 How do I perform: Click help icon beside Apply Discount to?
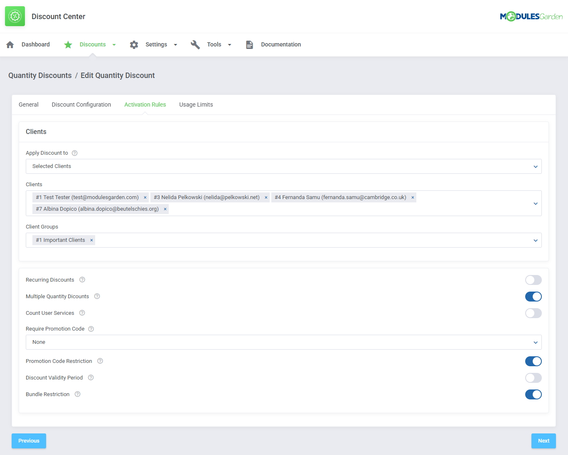(75, 153)
